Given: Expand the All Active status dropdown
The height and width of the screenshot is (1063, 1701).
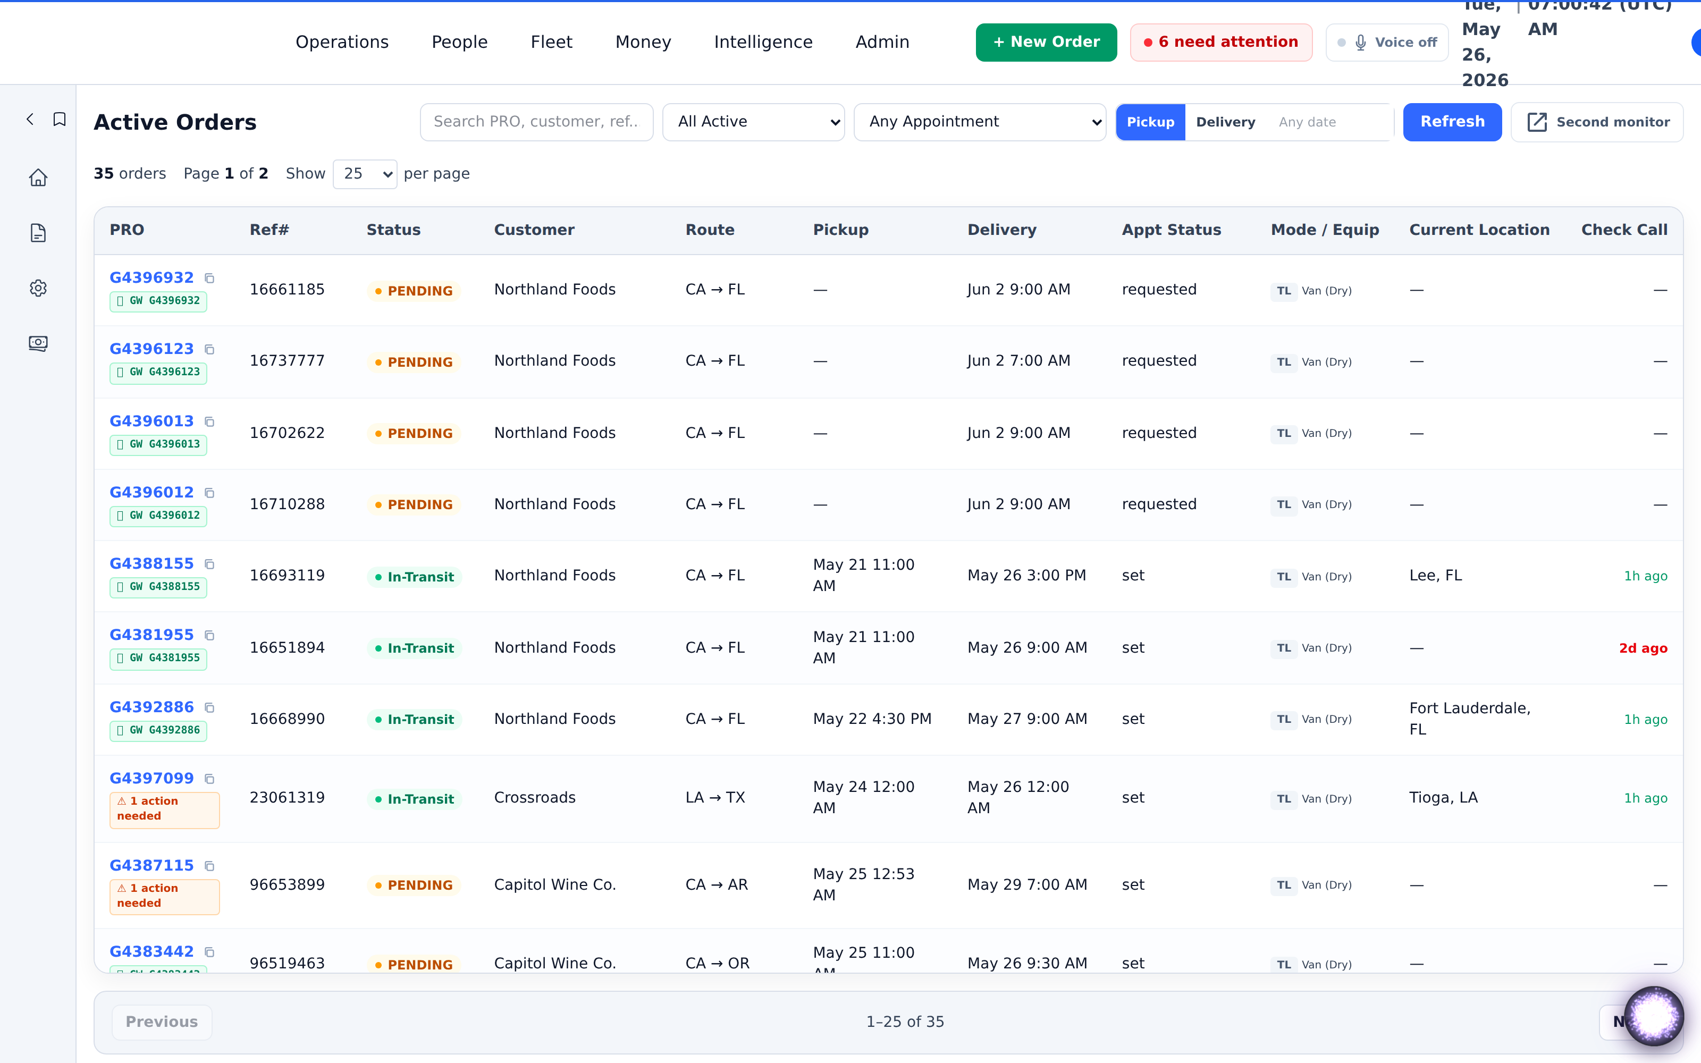Looking at the screenshot, I should pyautogui.click(x=754, y=122).
